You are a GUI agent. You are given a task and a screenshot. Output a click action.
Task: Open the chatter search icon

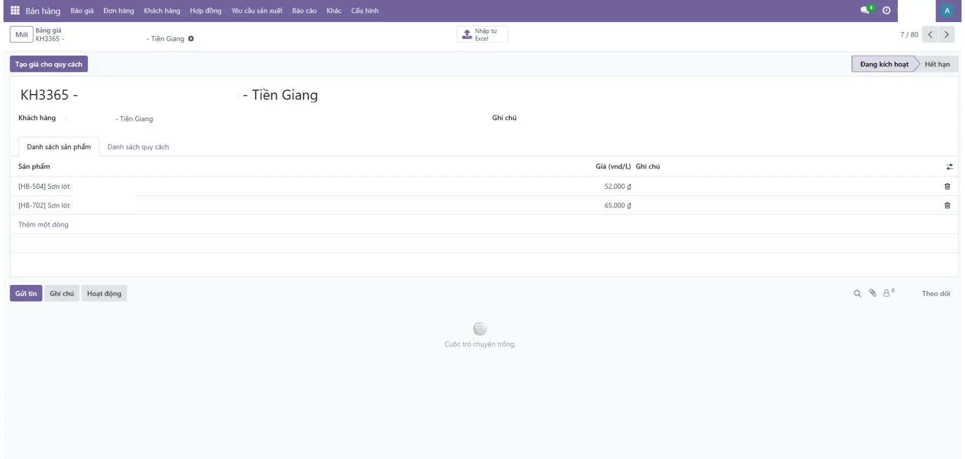[x=858, y=294]
